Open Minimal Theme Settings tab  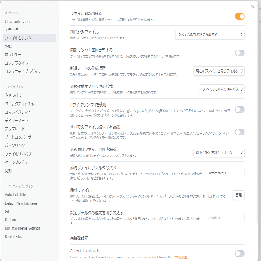(x=29, y=228)
